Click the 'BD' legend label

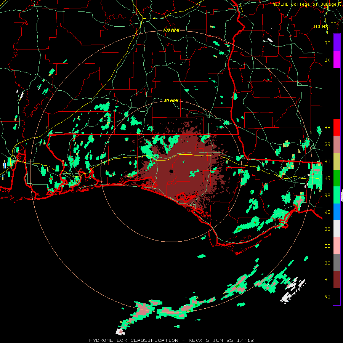click(x=327, y=162)
